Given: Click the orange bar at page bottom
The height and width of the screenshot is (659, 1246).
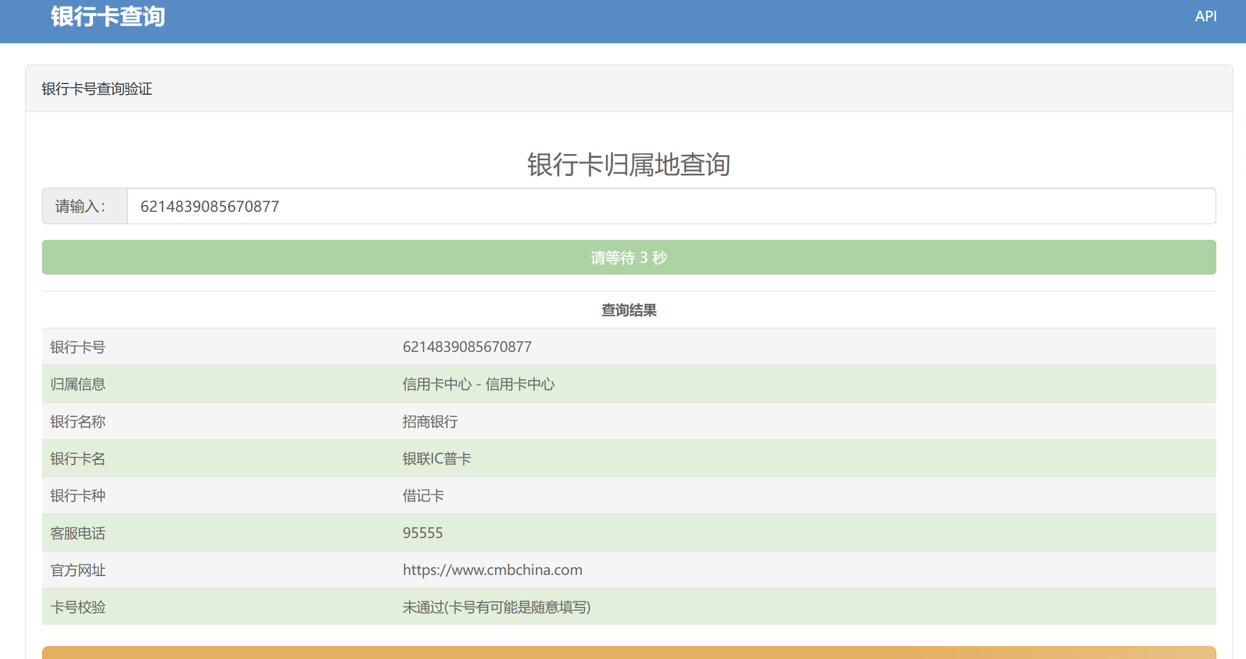Looking at the screenshot, I should (x=629, y=653).
